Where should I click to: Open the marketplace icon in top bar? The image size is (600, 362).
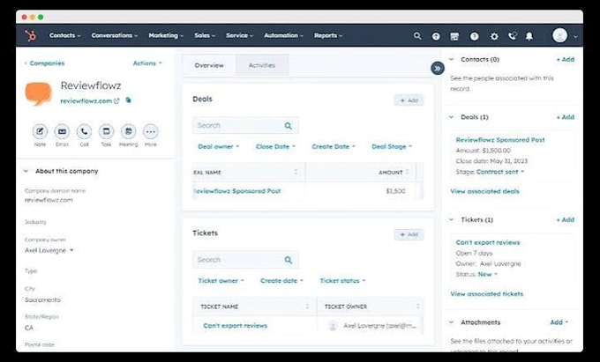click(x=454, y=36)
